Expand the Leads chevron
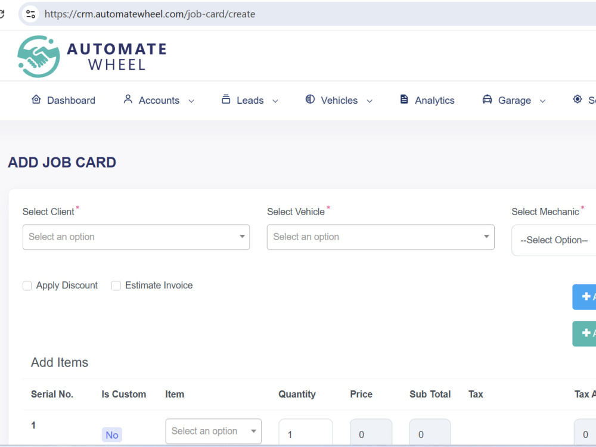 (x=275, y=101)
